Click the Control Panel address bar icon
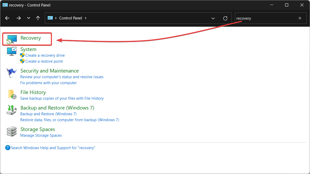 [50, 18]
